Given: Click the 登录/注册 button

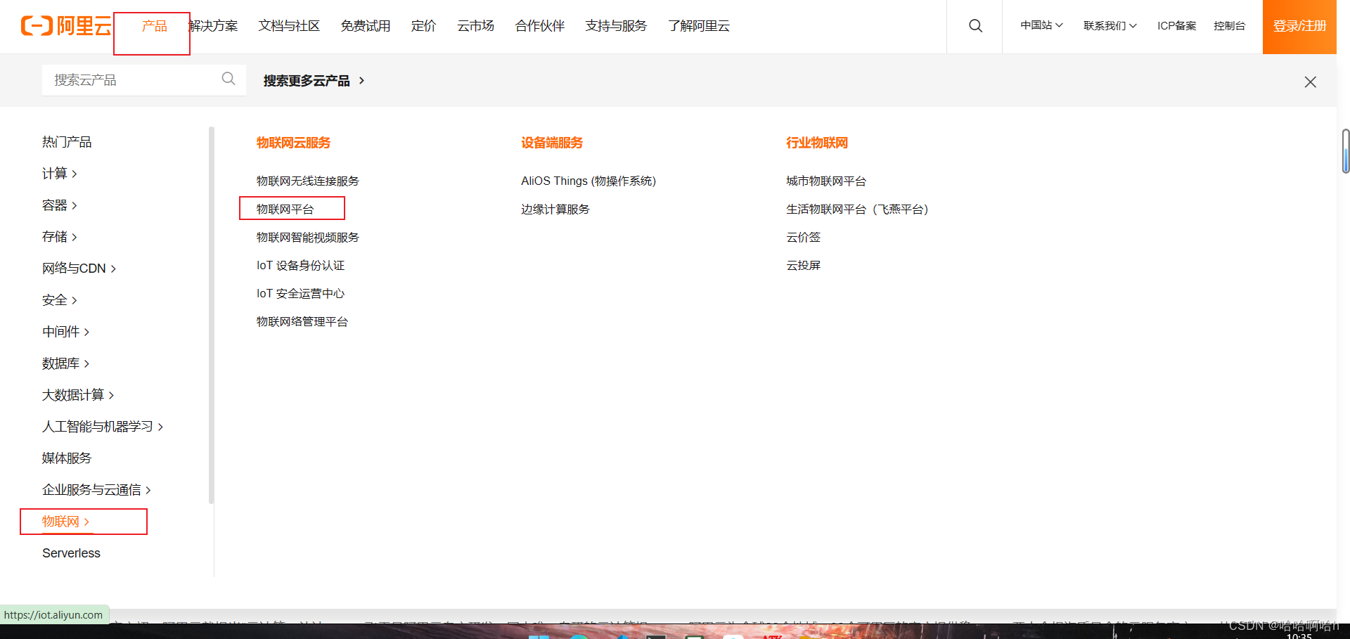Looking at the screenshot, I should [x=1299, y=27].
